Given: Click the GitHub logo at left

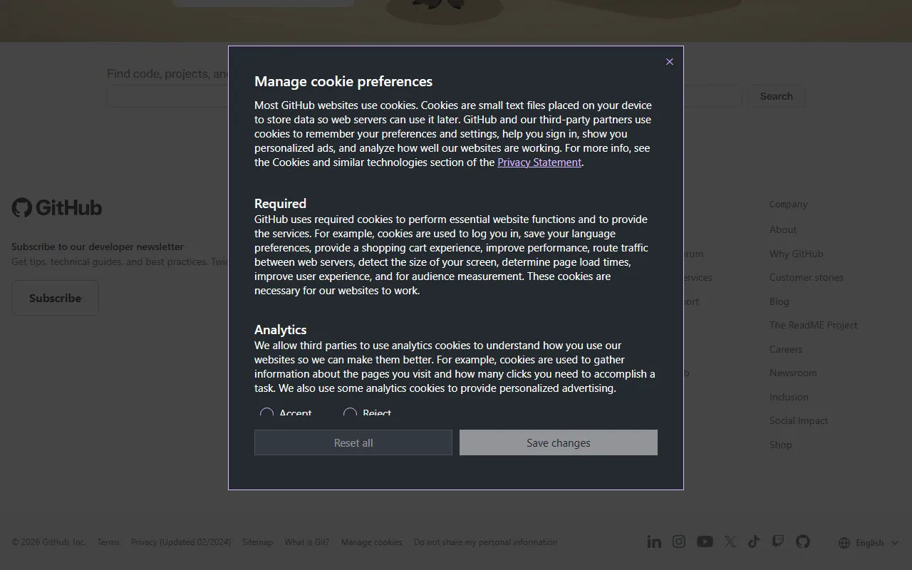Looking at the screenshot, I should (57, 207).
